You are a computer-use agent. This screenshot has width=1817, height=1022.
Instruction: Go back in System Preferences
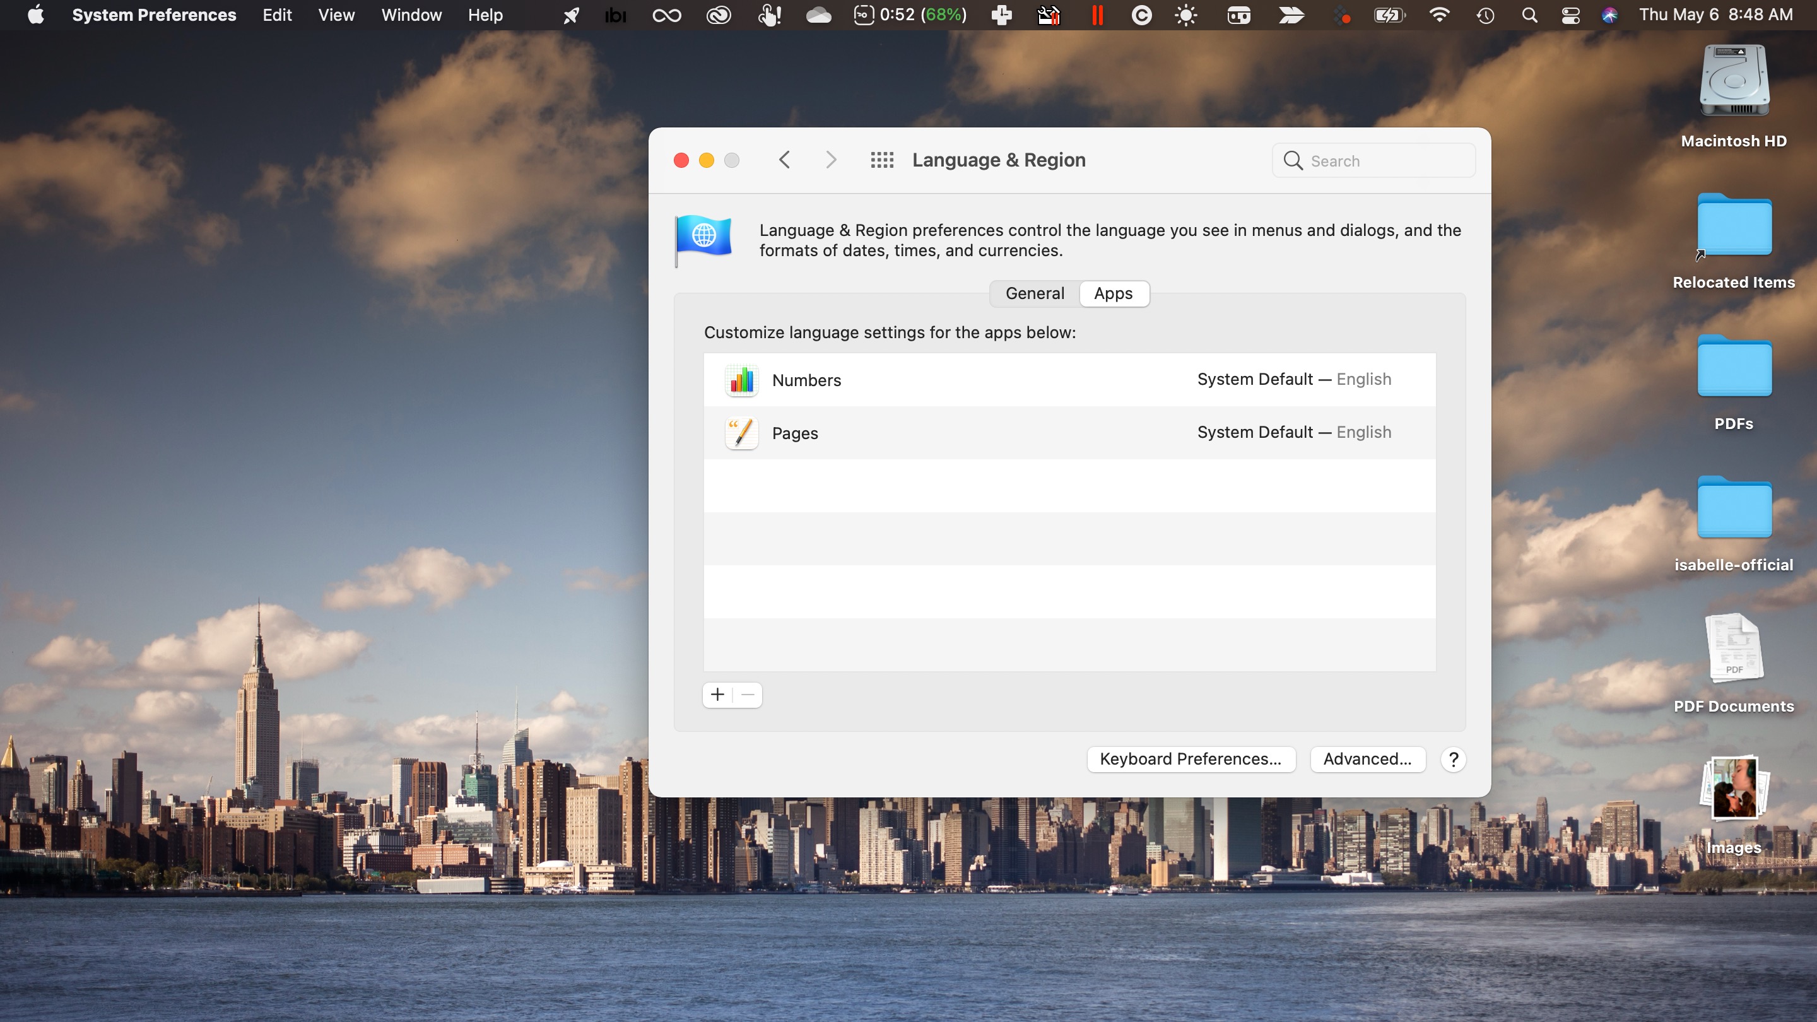pos(784,160)
